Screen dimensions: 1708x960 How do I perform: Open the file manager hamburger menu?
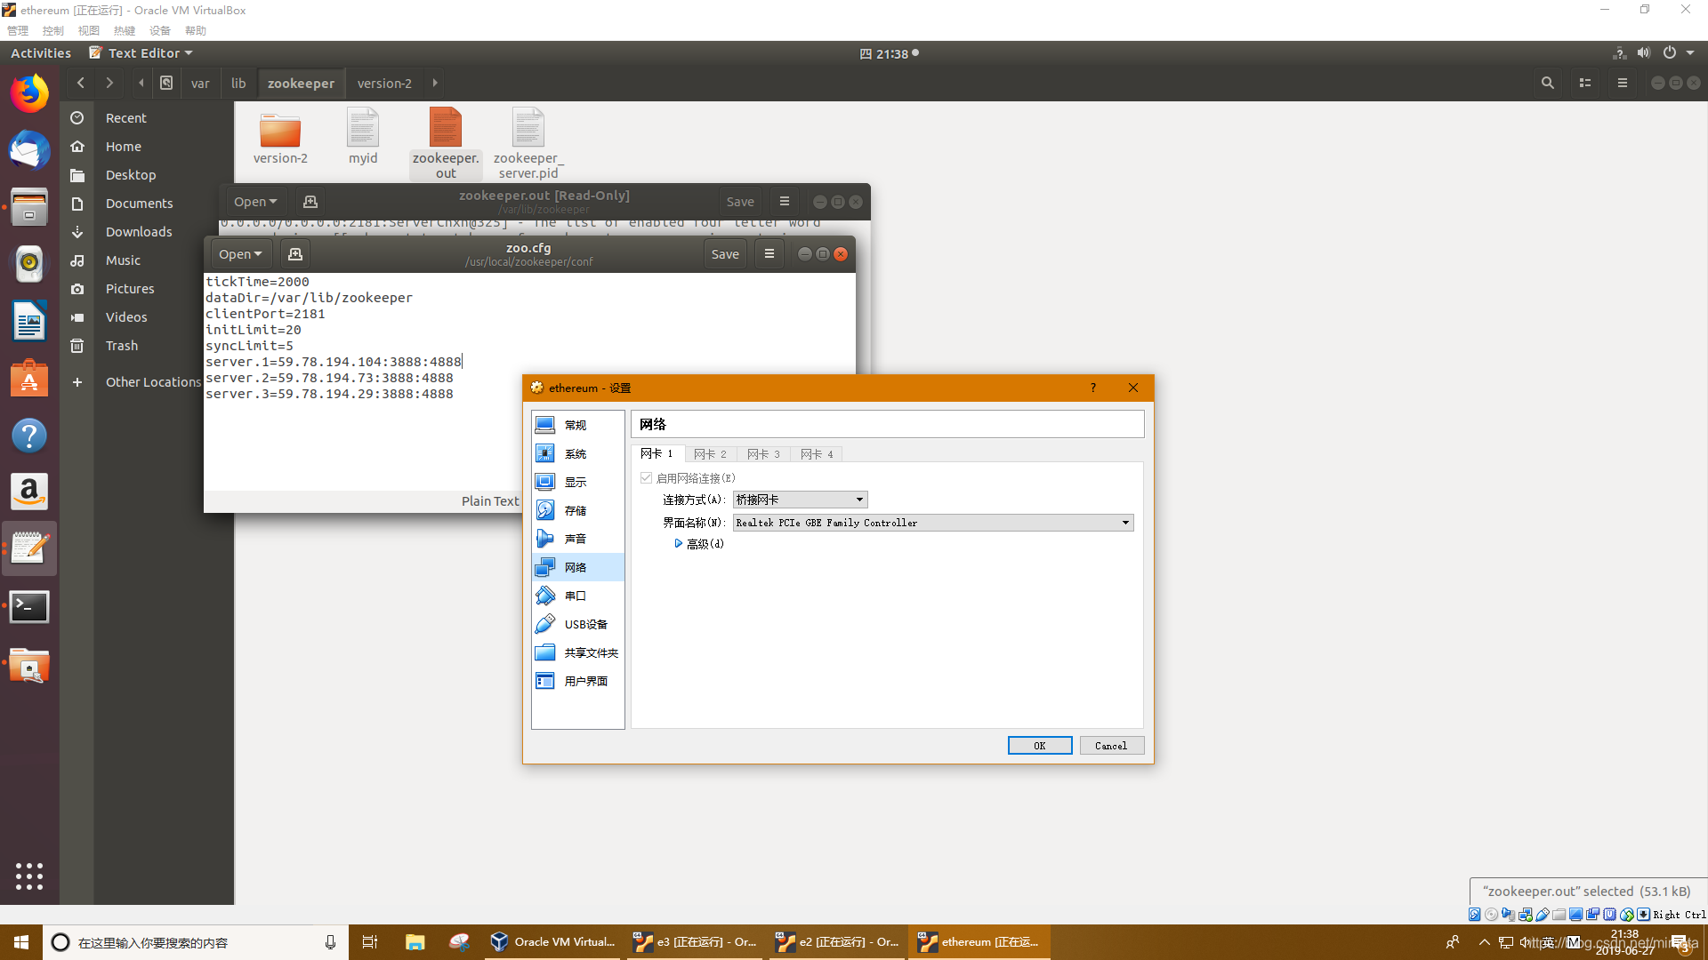pyautogui.click(x=1623, y=83)
